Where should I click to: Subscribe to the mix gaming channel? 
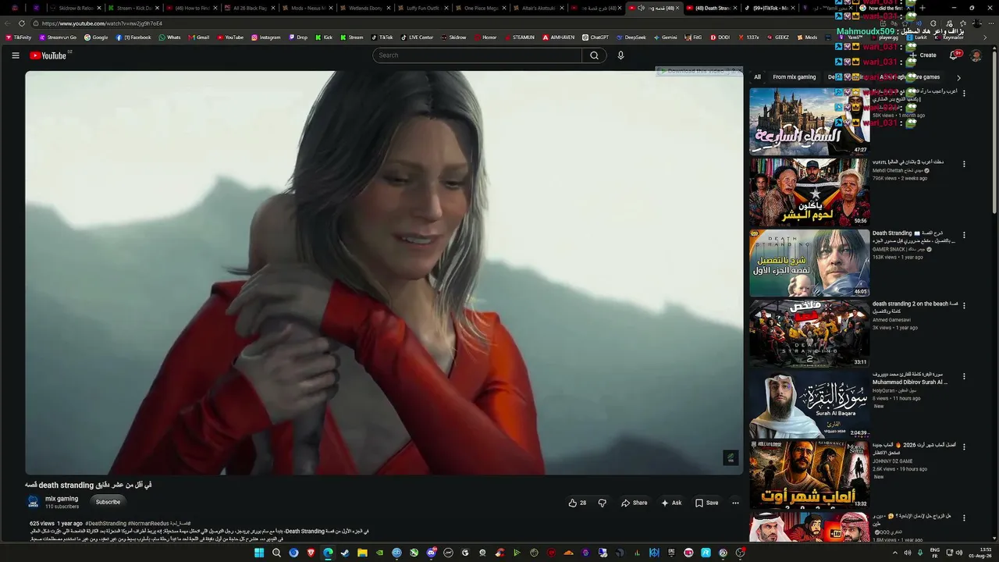(x=108, y=502)
